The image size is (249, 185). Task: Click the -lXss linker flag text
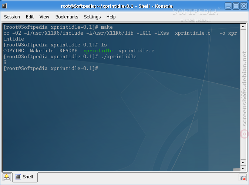point(162,33)
